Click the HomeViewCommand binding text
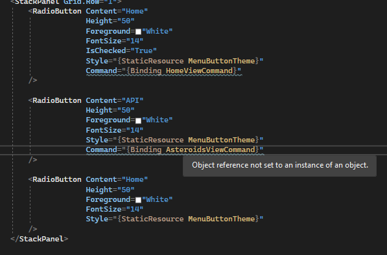This screenshot has height=255, width=387. point(199,71)
